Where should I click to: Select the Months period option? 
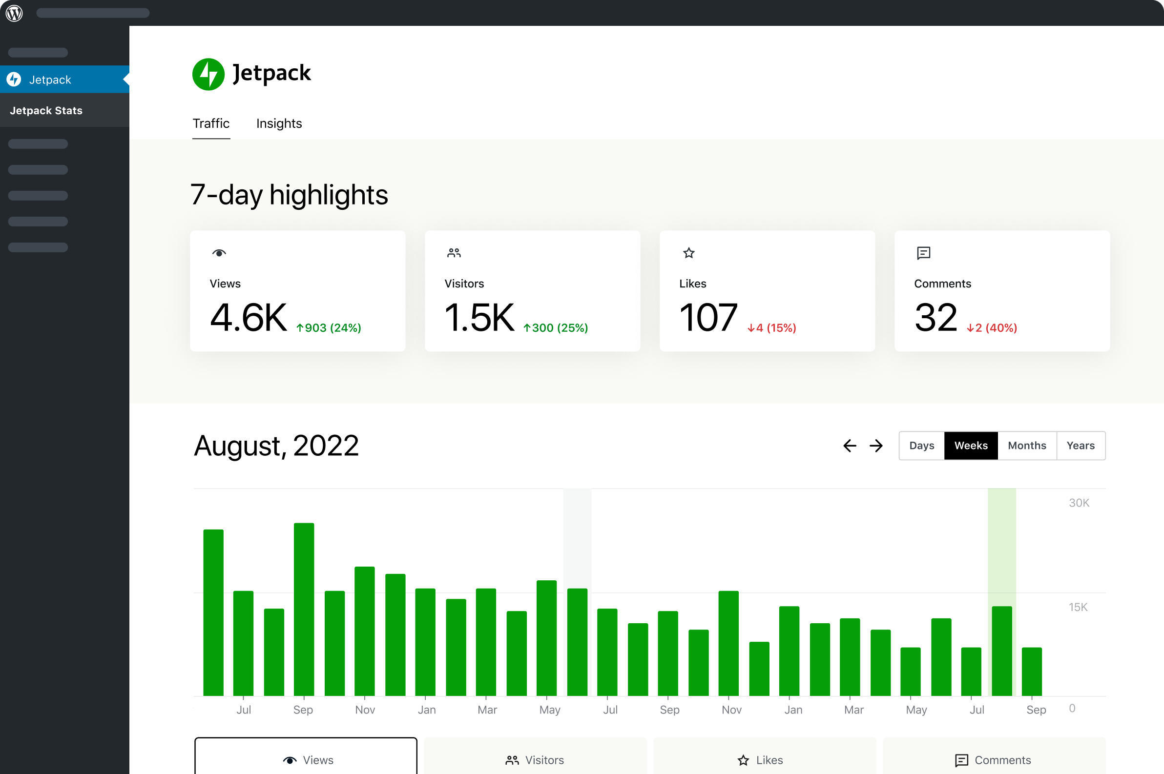pyautogui.click(x=1026, y=445)
